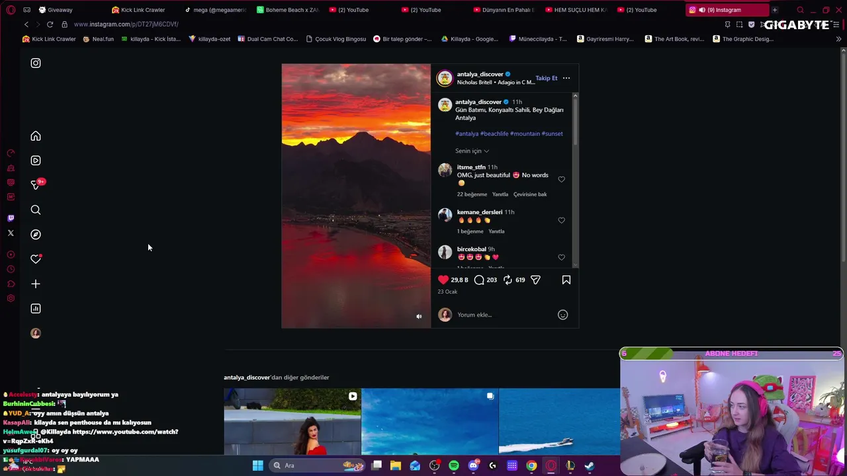Go back to previous page
The width and height of the screenshot is (847, 476).
point(26,24)
